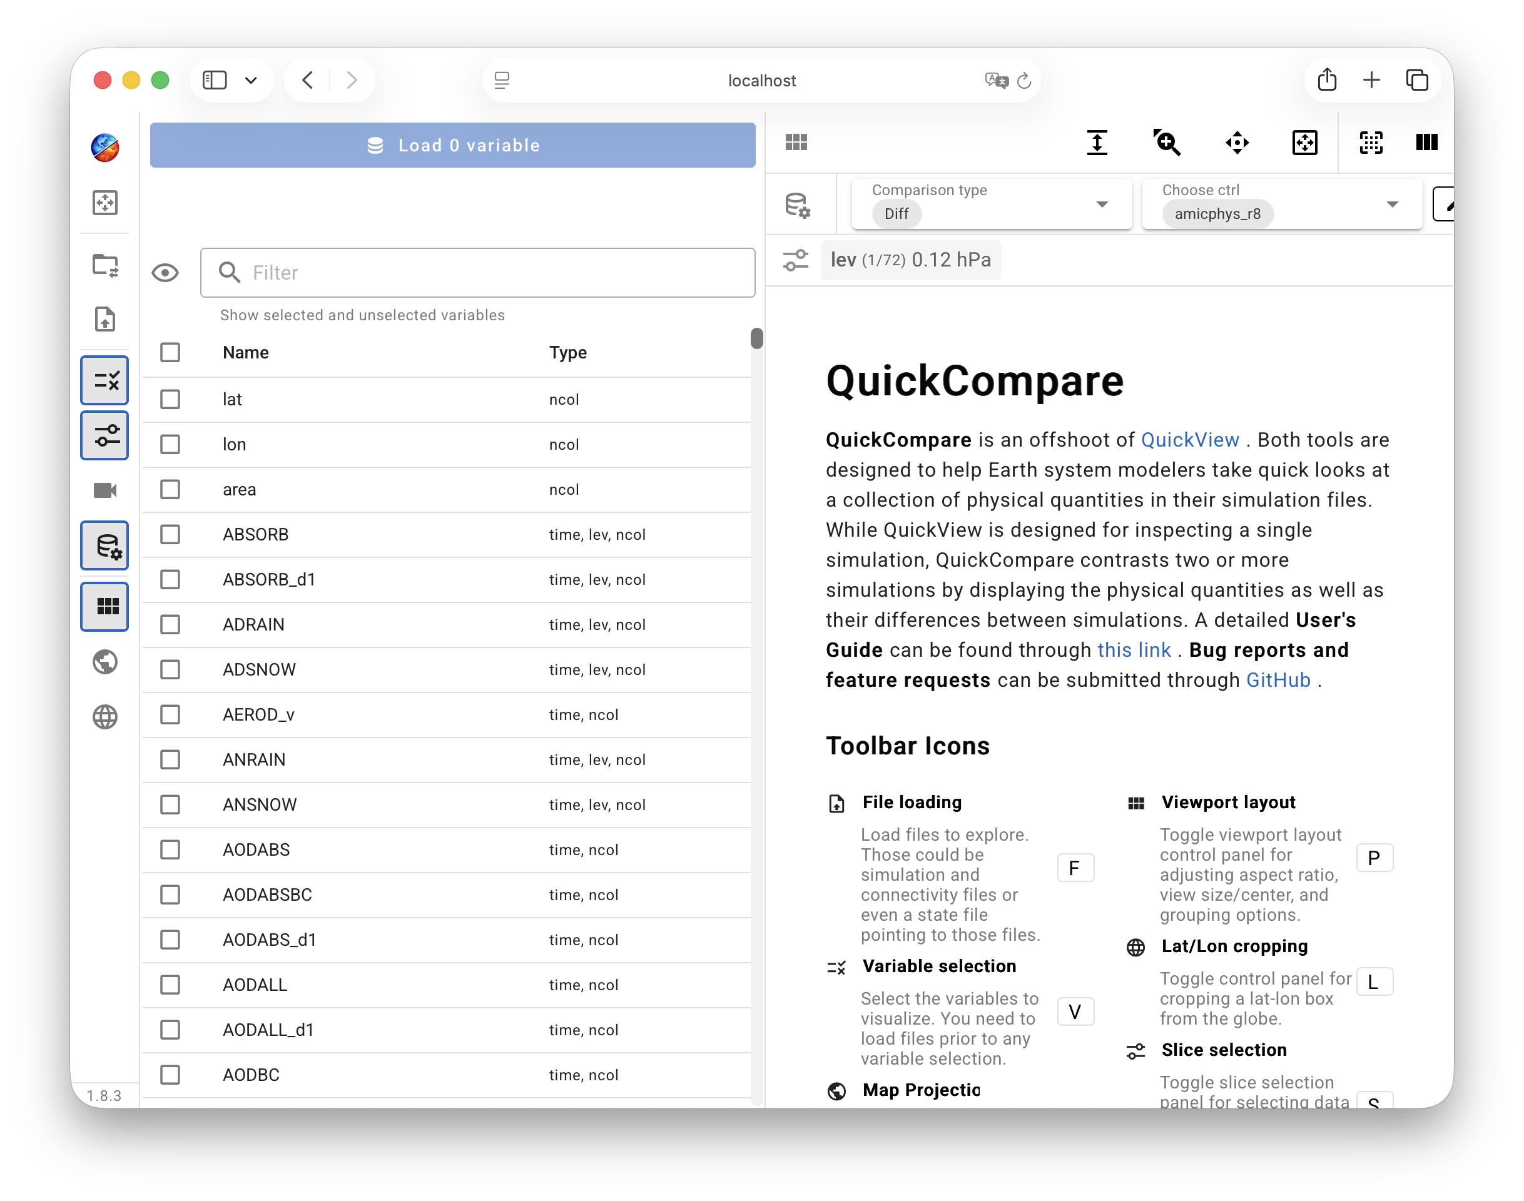The image size is (1524, 1201).
Task: Click the QuickCompare app logo icon
Action: [x=104, y=147]
